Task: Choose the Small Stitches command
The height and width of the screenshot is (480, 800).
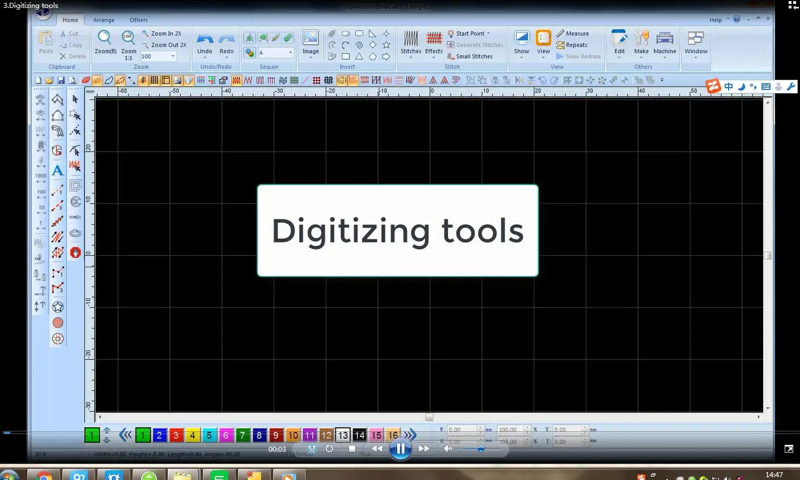Action: coord(470,56)
